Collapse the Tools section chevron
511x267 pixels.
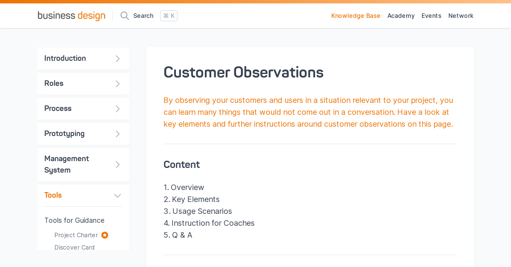pyautogui.click(x=118, y=196)
